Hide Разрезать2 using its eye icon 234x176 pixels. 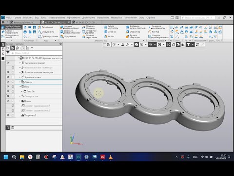[x=8, y=115]
